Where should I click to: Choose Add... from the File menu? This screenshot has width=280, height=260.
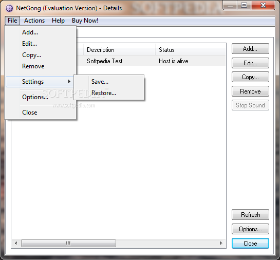(x=41, y=32)
